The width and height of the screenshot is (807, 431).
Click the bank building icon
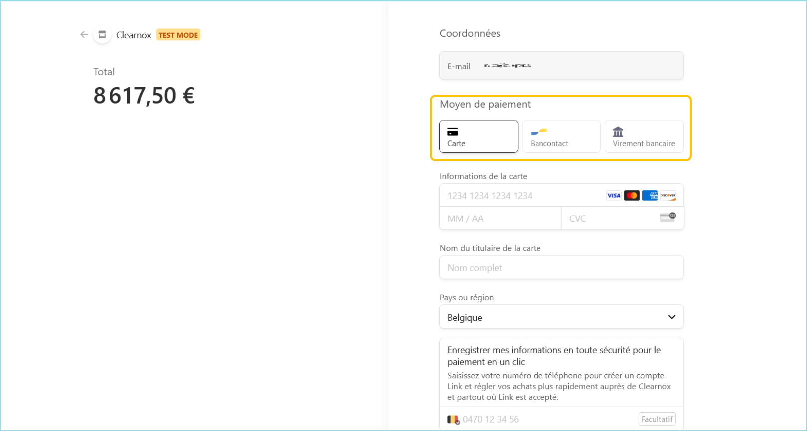pyautogui.click(x=618, y=132)
